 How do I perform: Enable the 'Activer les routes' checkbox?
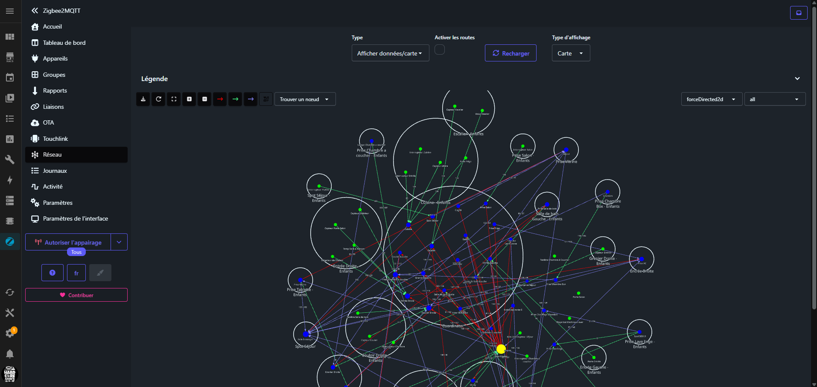point(440,50)
